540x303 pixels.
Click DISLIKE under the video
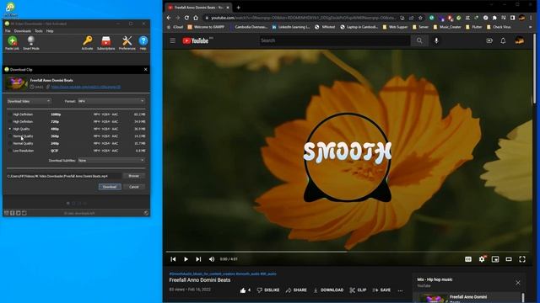coord(268,290)
